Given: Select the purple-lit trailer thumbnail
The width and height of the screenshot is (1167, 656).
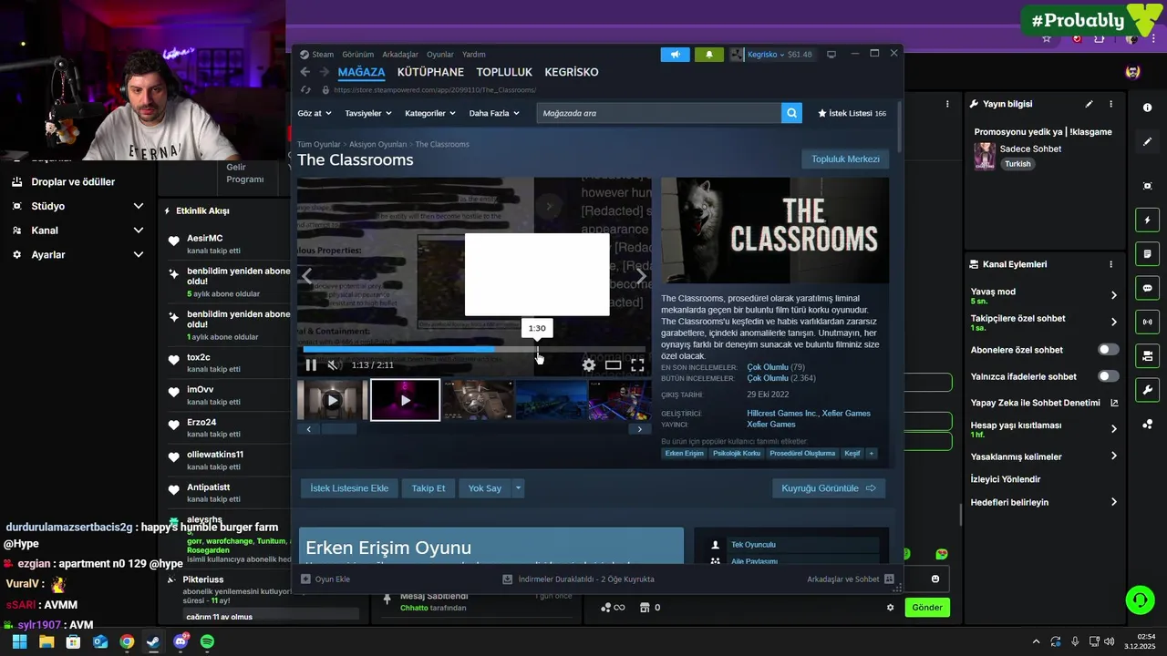Looking at the screenshot, I should click(406, 400).
